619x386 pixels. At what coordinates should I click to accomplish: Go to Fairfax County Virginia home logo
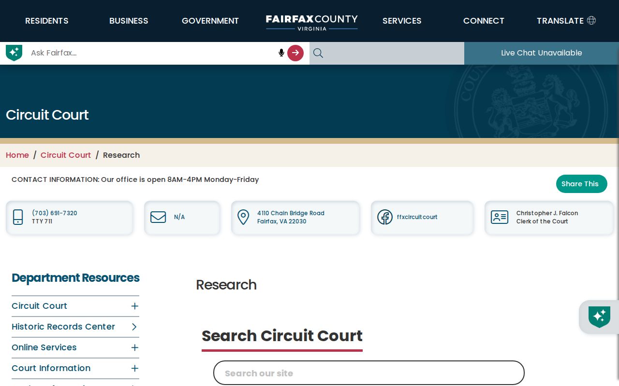coord(312,22)
